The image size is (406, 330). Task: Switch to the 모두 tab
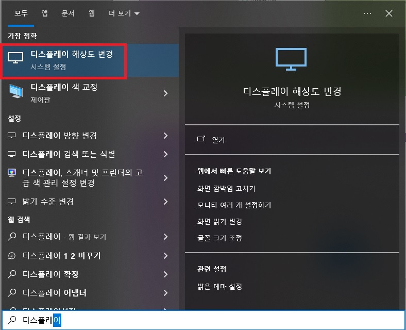(21, 13)
